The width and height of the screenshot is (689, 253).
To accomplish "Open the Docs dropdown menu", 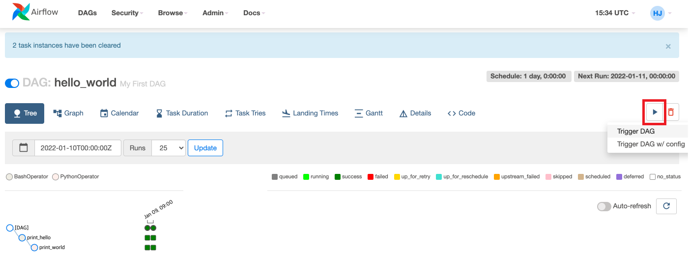I will point(254,13).
